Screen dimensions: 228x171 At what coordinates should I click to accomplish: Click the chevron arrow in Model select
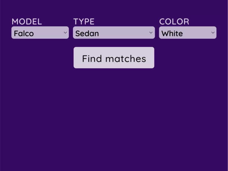pyautogui.click(x=65, y=33)
